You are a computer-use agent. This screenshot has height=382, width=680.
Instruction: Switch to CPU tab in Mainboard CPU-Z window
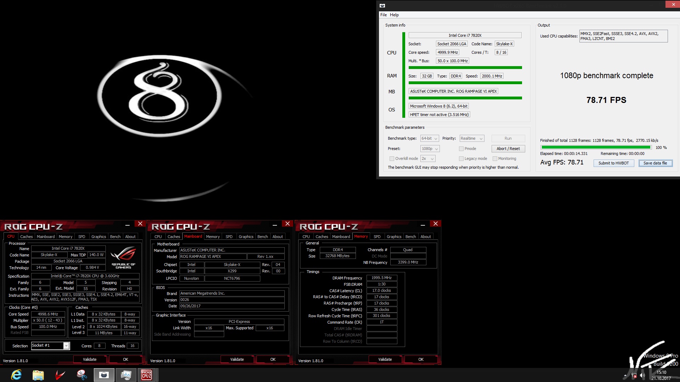pyautogui.click(x=158, y=237)
